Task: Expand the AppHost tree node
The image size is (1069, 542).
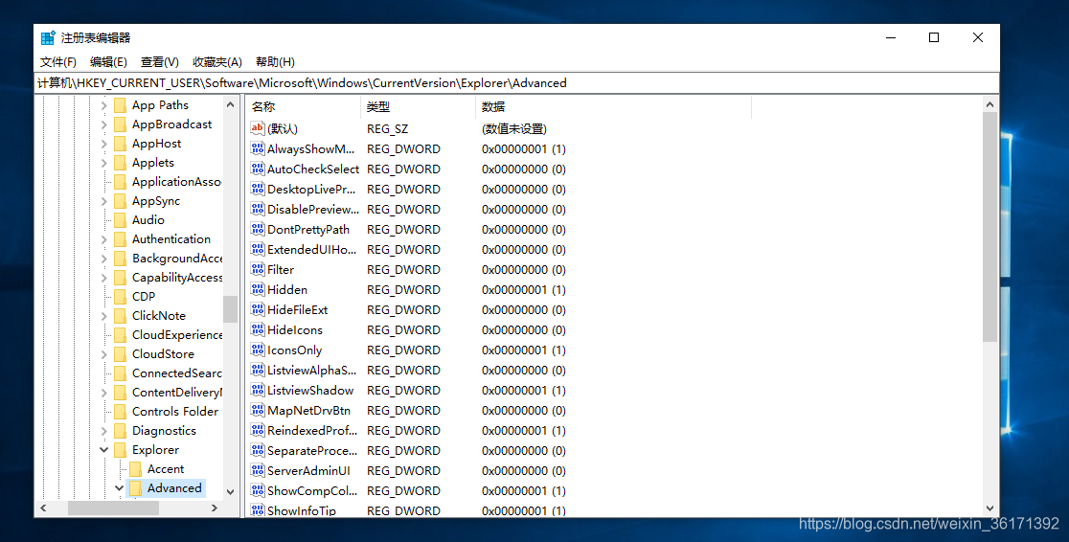Action: 103,144
